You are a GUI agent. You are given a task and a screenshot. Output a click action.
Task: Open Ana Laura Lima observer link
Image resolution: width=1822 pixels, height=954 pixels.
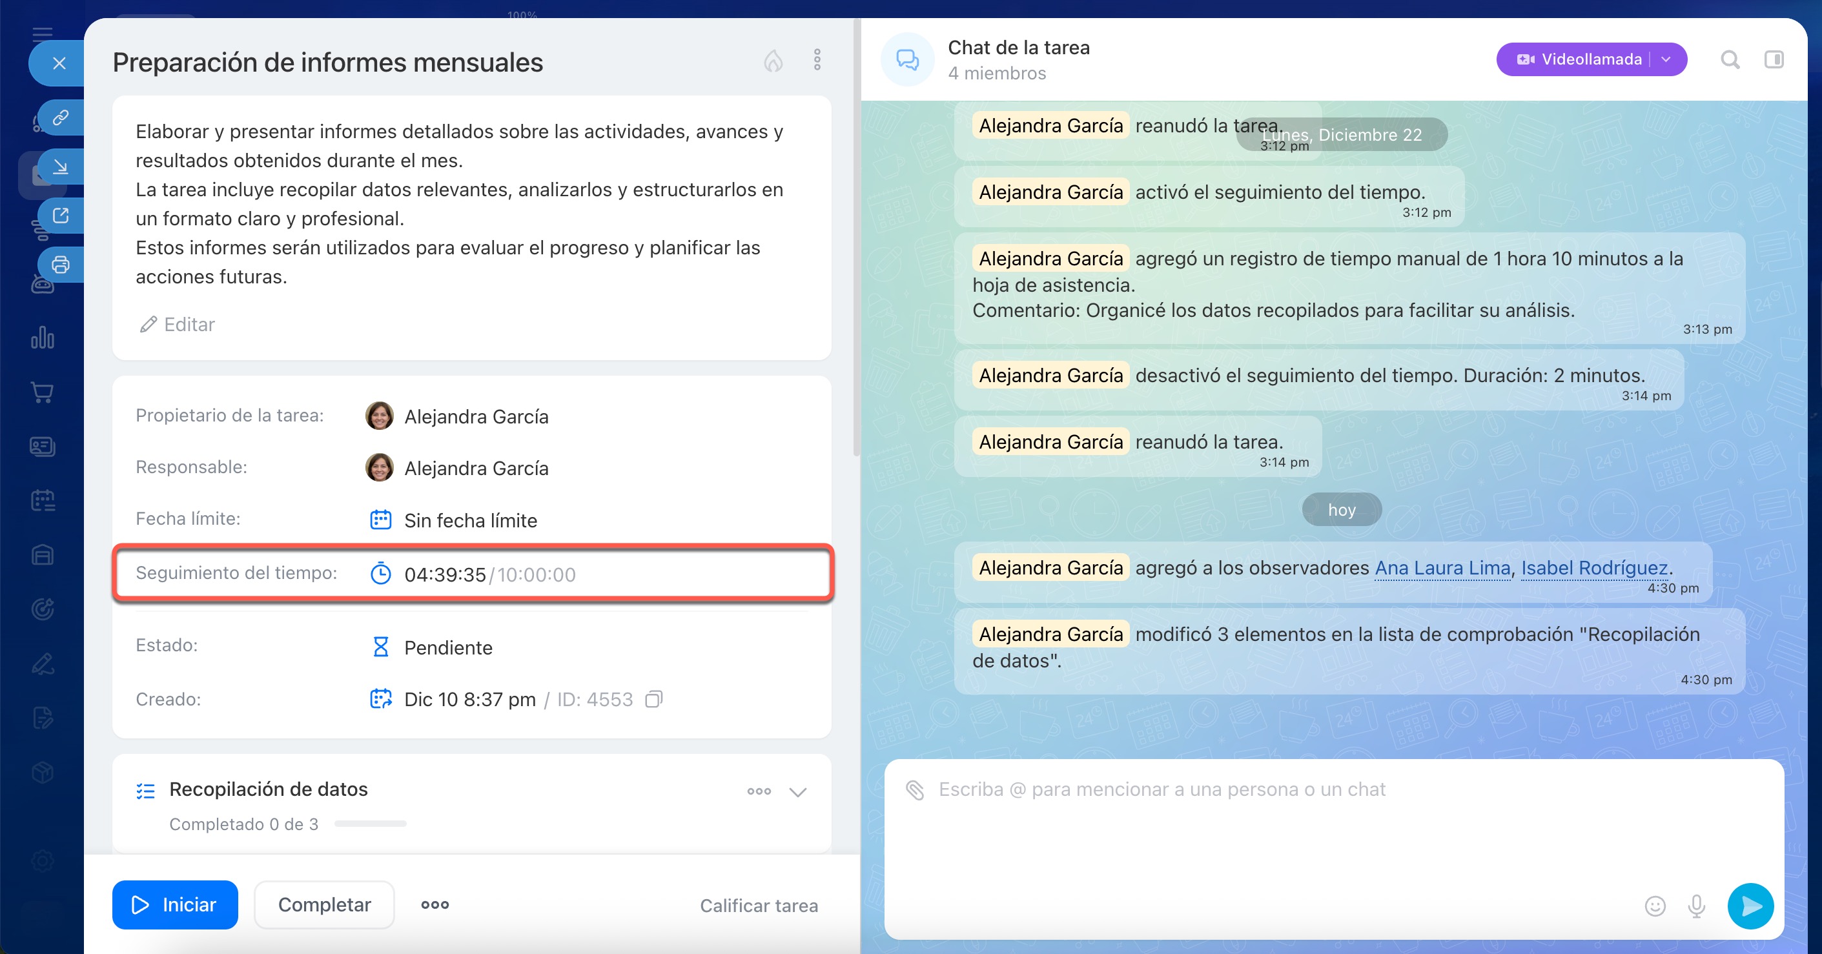(1442, 568)
